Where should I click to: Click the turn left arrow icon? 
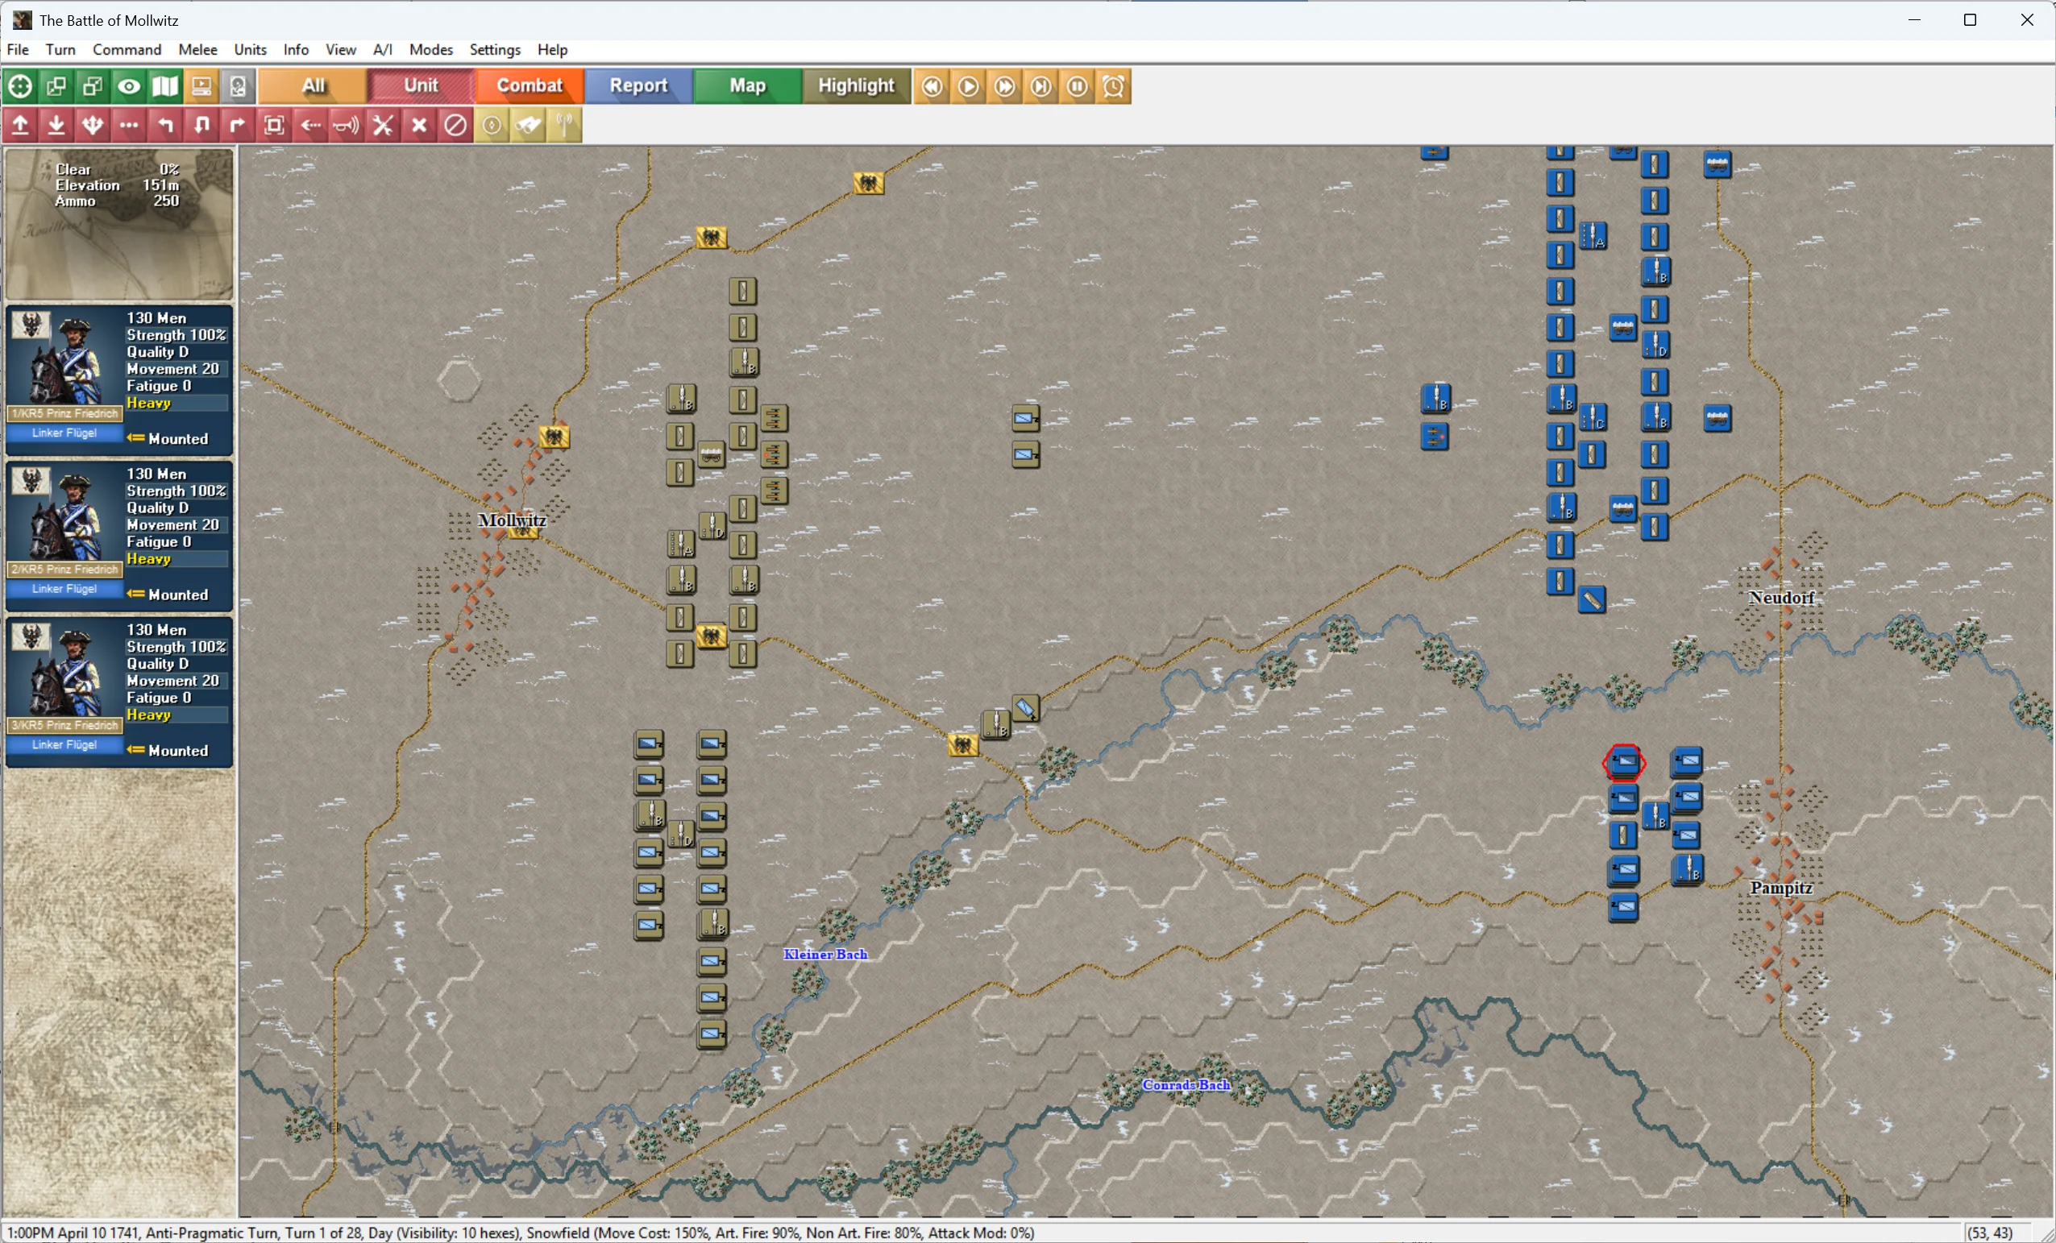165,125
